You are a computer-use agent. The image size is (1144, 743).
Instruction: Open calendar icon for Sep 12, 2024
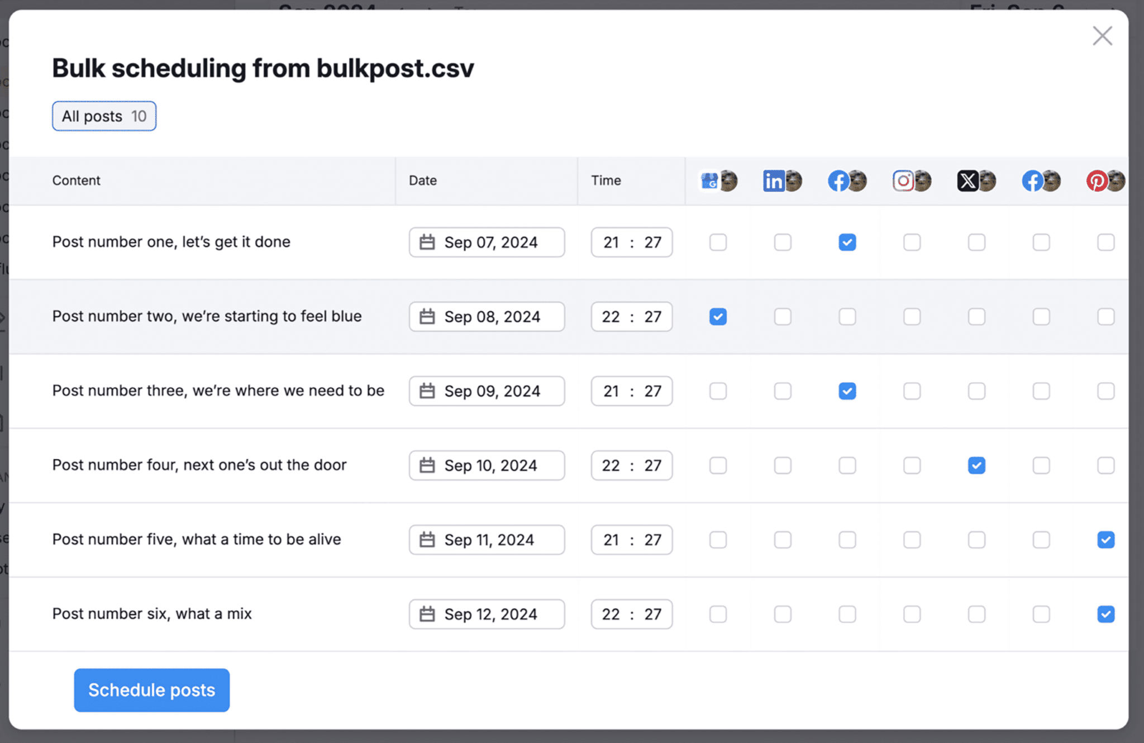pos(427,614)
